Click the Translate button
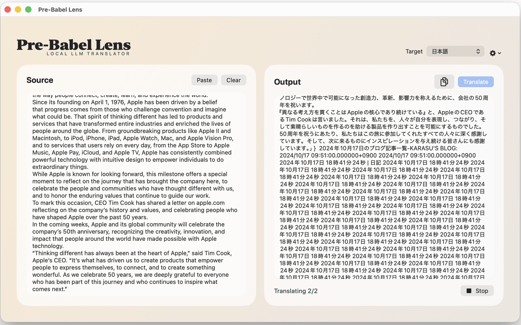 click(476, 82)
